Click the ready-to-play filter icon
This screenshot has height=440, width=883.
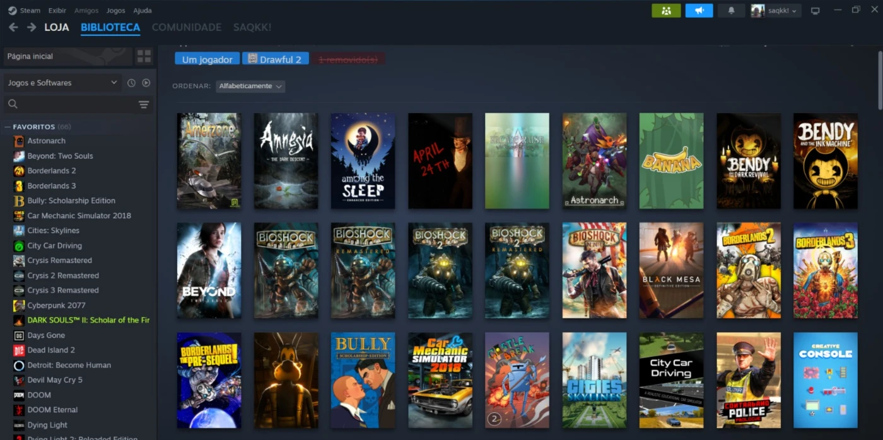pyautogui.click(x=146, y=83)
